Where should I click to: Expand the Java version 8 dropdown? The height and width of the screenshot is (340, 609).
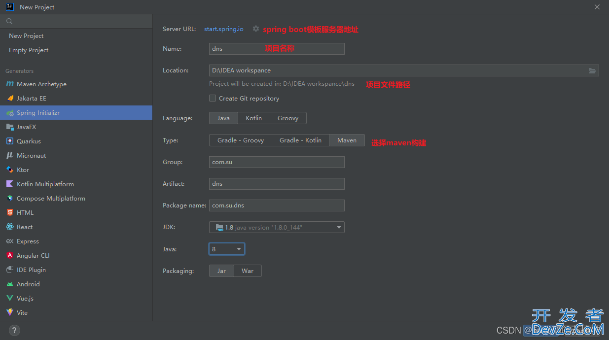coord(227,249)
